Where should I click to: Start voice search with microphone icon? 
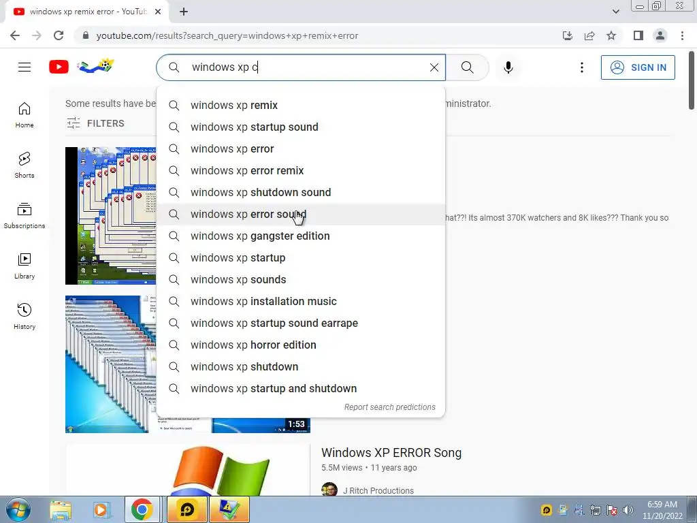pyautogui.click(x=508, y=67)
